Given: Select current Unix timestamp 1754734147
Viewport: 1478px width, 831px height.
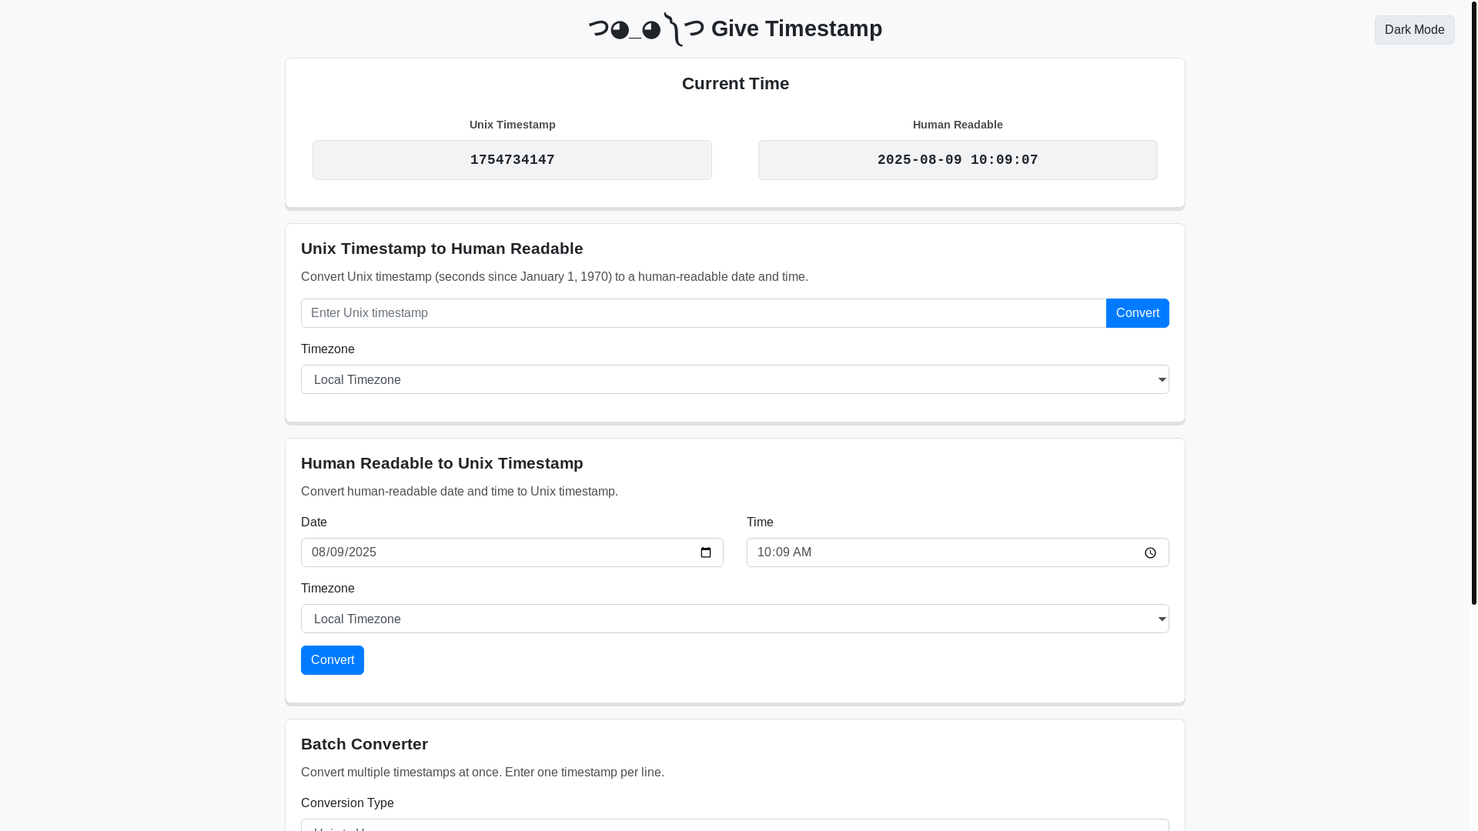Looking at the screenshot, I should [x=512, y=160].
